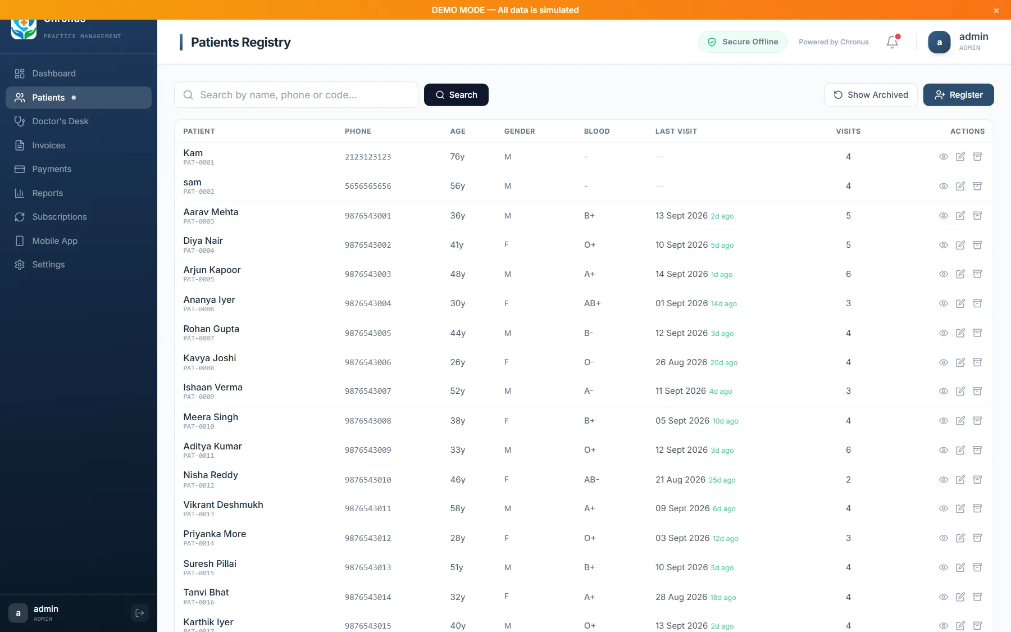
Task: Go to Subscriptions
Action: [79, 217]
